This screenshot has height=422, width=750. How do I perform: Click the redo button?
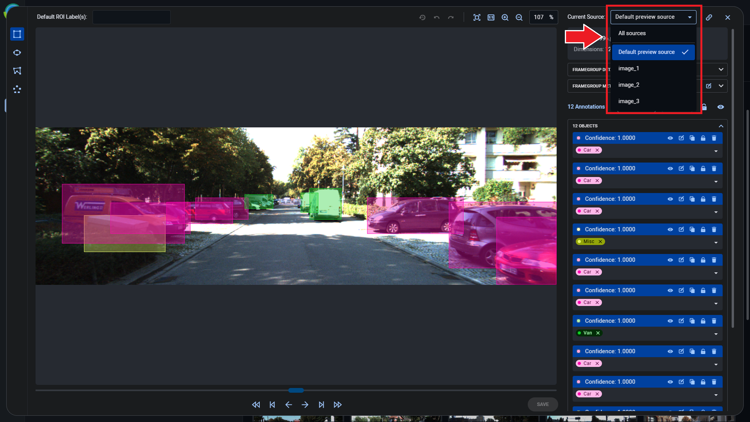[451, 17]
